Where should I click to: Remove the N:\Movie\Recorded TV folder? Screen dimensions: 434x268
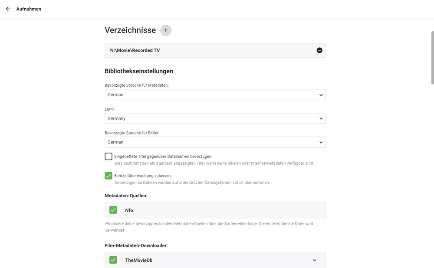pos(319,50)
